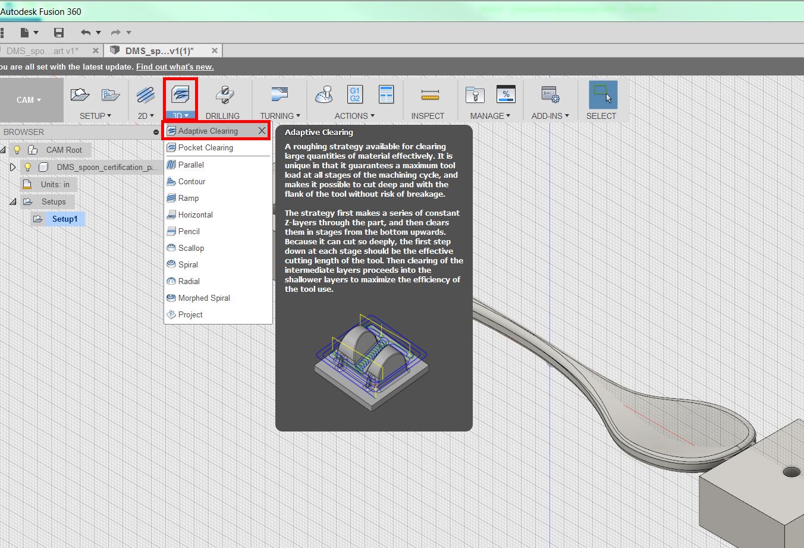Open the CAM workspace dropdown
Viewport: 804px width, 548px height.
pos(29,100)
